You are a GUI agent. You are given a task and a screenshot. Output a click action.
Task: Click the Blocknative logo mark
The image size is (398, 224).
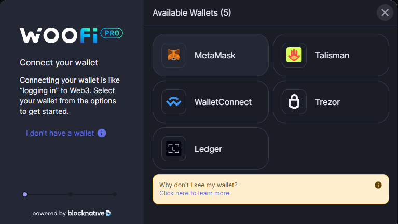click(x=108, y=213)
